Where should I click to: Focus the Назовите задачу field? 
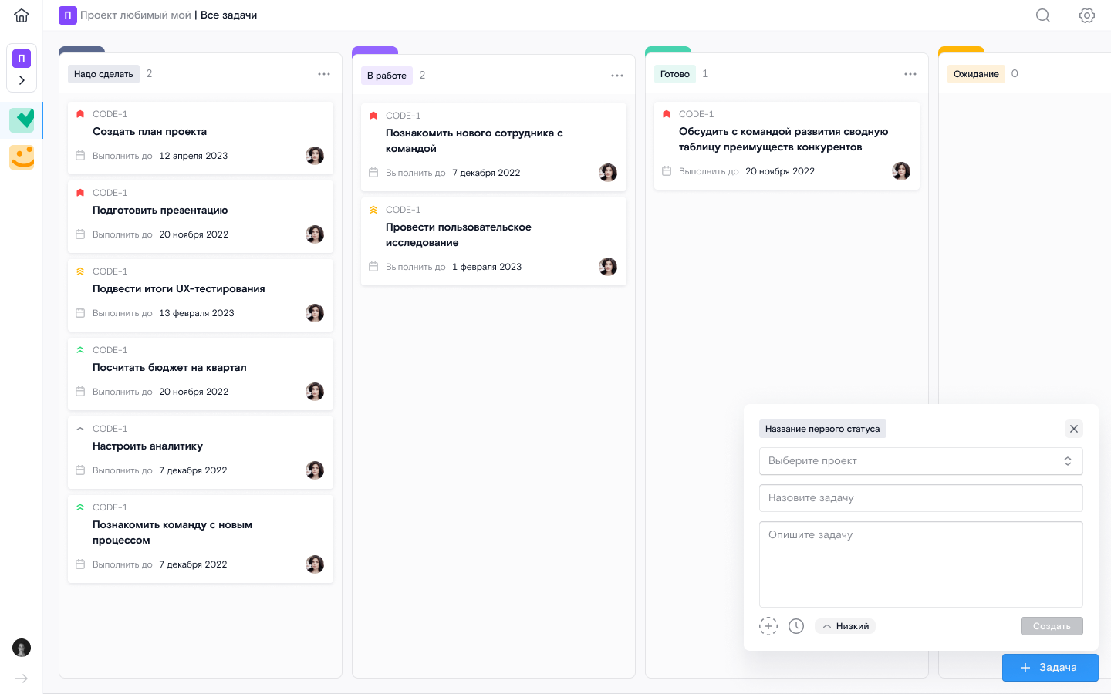pos(921,498)
